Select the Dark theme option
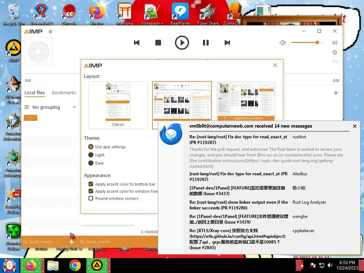This screenshot has height=273, width=364. pos(96,163)
